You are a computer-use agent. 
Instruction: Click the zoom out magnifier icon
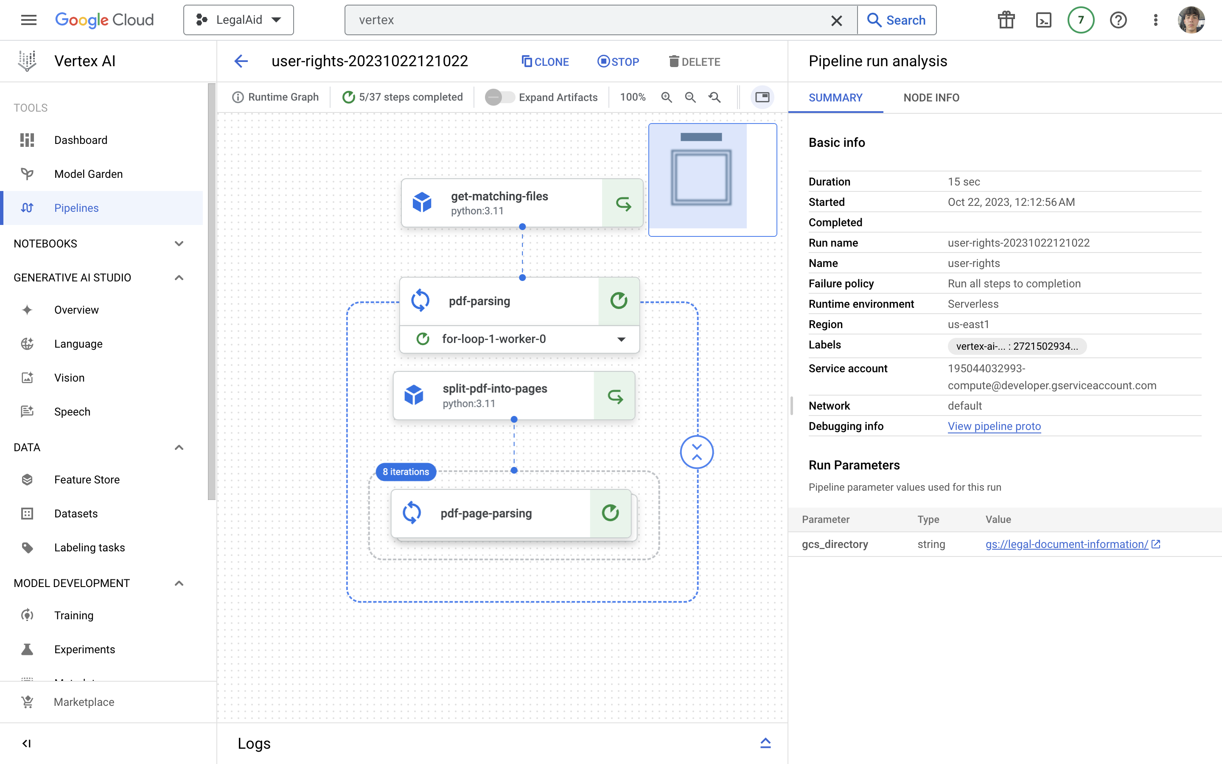690,97
